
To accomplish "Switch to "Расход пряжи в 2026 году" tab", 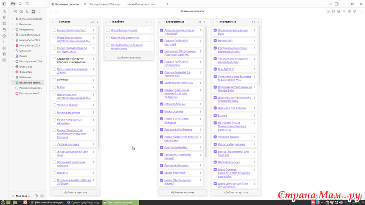I will tap(104, 4).
